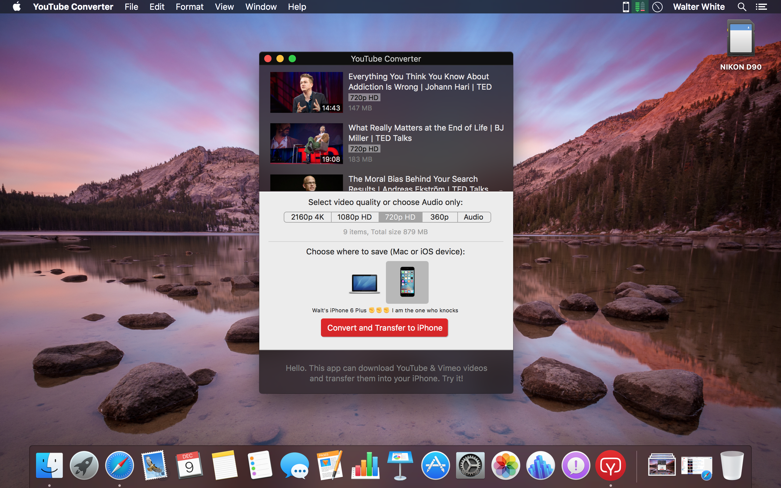781x488 pixels.
Task: Click the green bars menu bar icon
Action: [x=640, y=7]
